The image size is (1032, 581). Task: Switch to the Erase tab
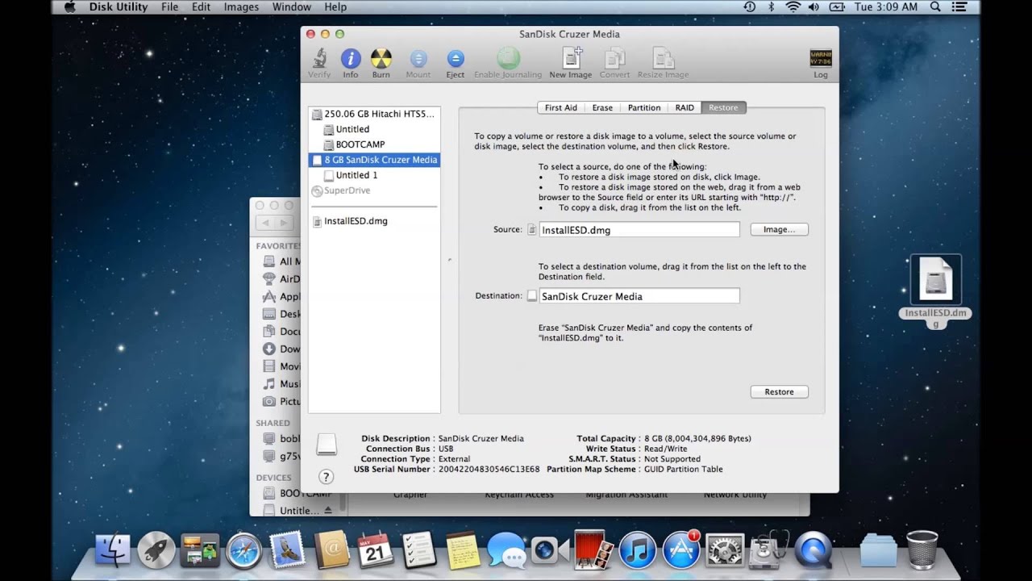(x=602, y=107)
